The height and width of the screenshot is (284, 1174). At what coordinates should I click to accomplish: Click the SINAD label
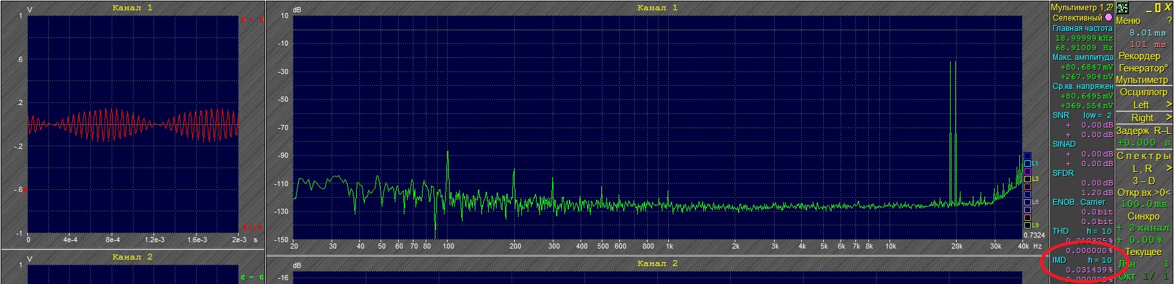point(1064,144)
